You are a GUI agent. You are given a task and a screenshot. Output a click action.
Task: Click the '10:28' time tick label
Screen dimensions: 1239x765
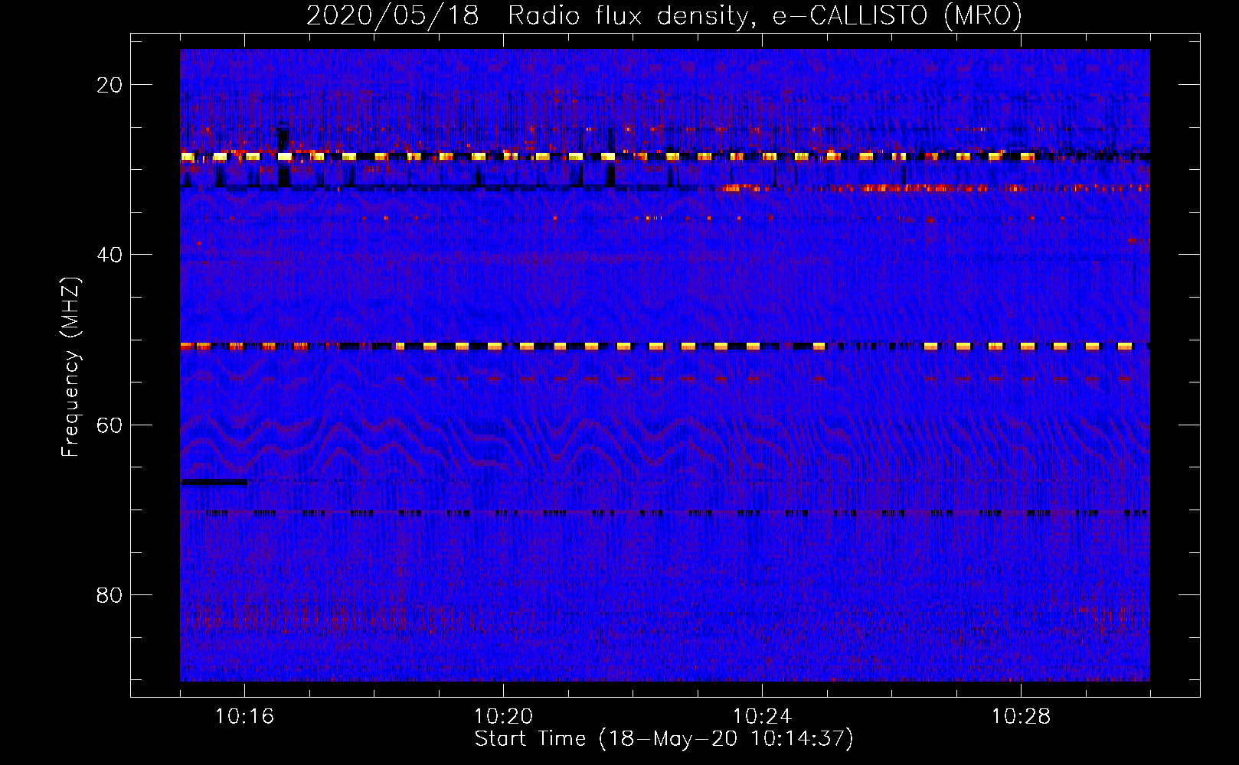[x=1021, y=717]
